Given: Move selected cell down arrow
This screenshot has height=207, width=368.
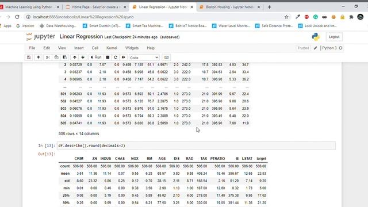Looking at the screenshot, I should coord(83,57).
